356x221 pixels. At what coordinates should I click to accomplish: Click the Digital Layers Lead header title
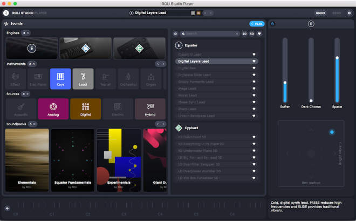click(x=150, y=13)
